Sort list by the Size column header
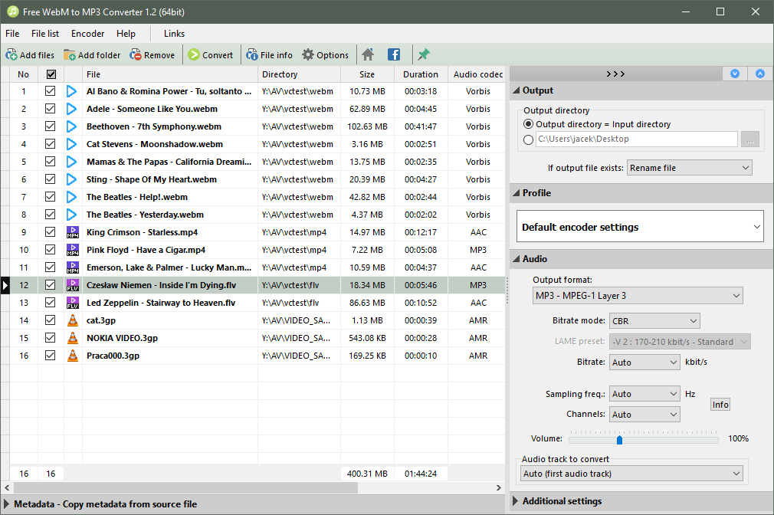774x515 pixels. tap(367, 74)
